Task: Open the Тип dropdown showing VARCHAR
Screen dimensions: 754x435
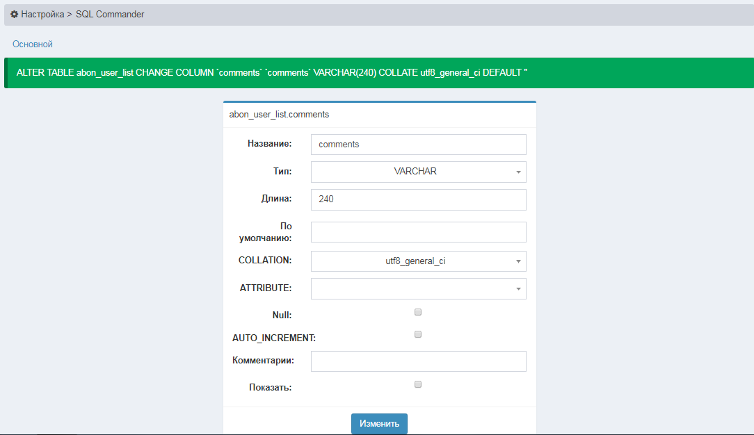Action: coord(418,172)
